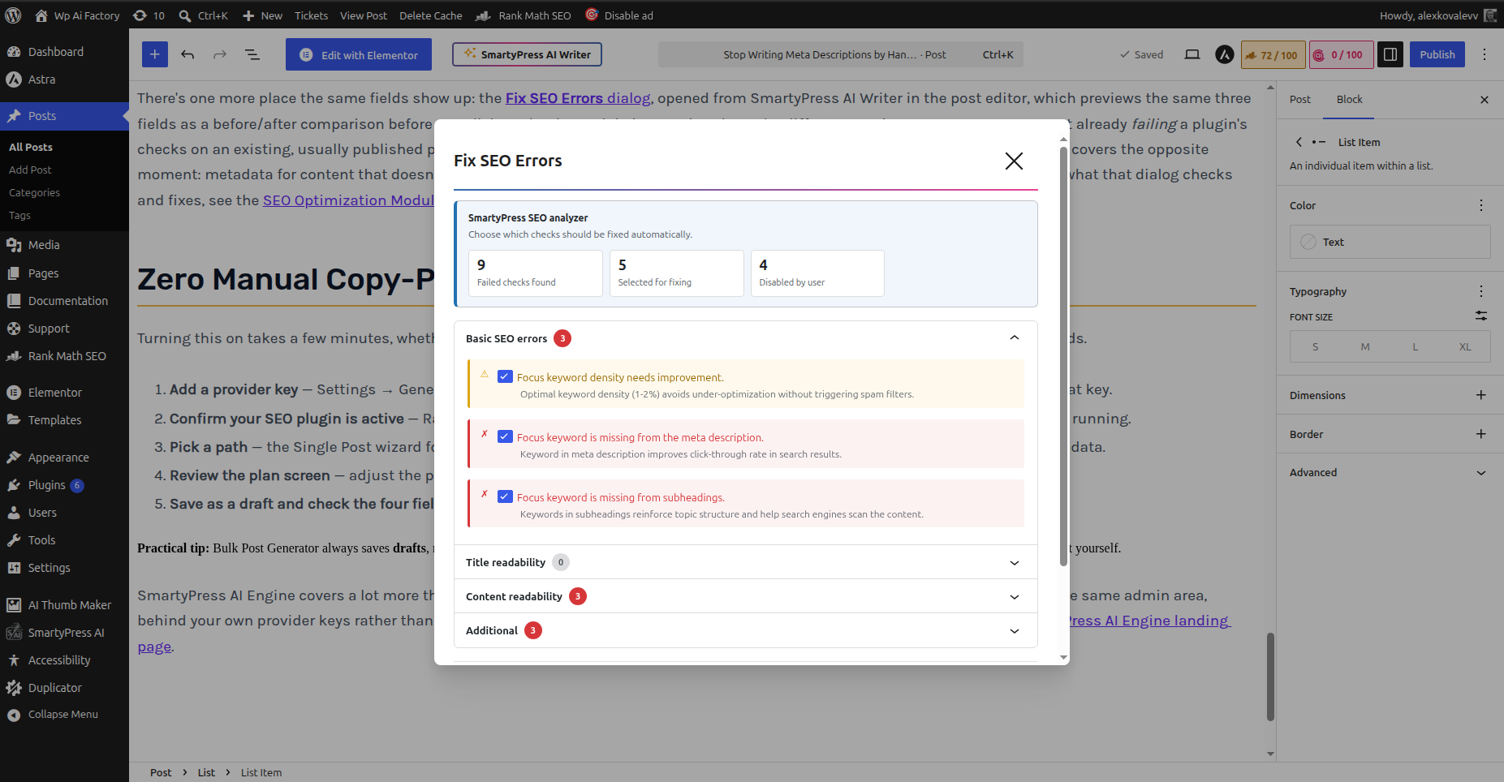Open the Howdy, alexkovalevv account menu
The width and height of the screenshot is (1504, 782).
[1437, 15]
